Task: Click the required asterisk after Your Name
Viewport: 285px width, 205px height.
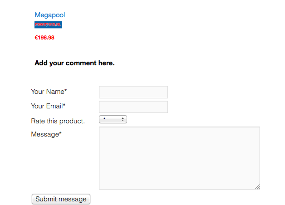Action: [66, 91]
